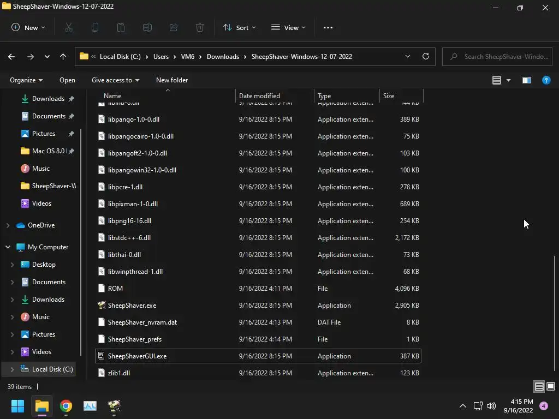
Task: Collapse the My Computer tree node
Action: pos(8,247)
